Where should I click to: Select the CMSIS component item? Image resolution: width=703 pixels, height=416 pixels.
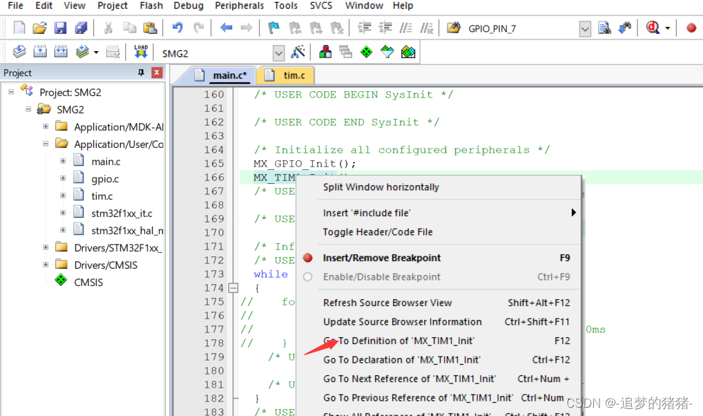[88, 282]
